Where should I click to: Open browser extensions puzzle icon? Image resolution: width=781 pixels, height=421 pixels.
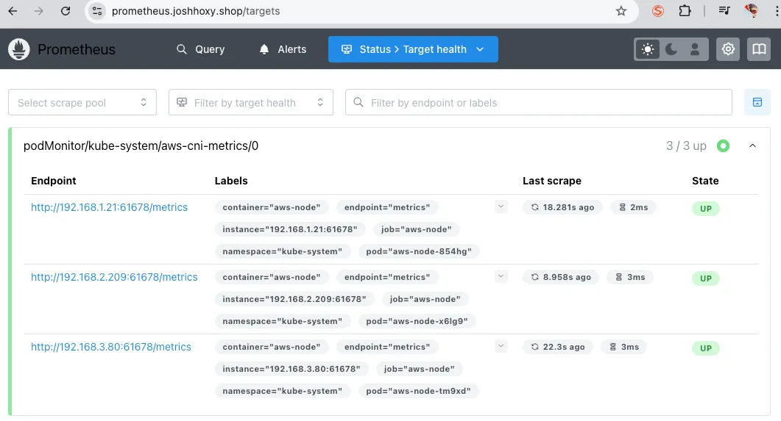(685, 11)
